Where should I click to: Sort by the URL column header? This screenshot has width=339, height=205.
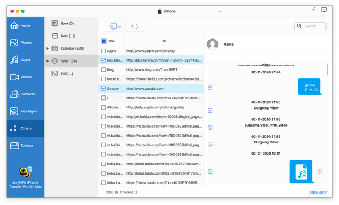[x=164, y=41]
